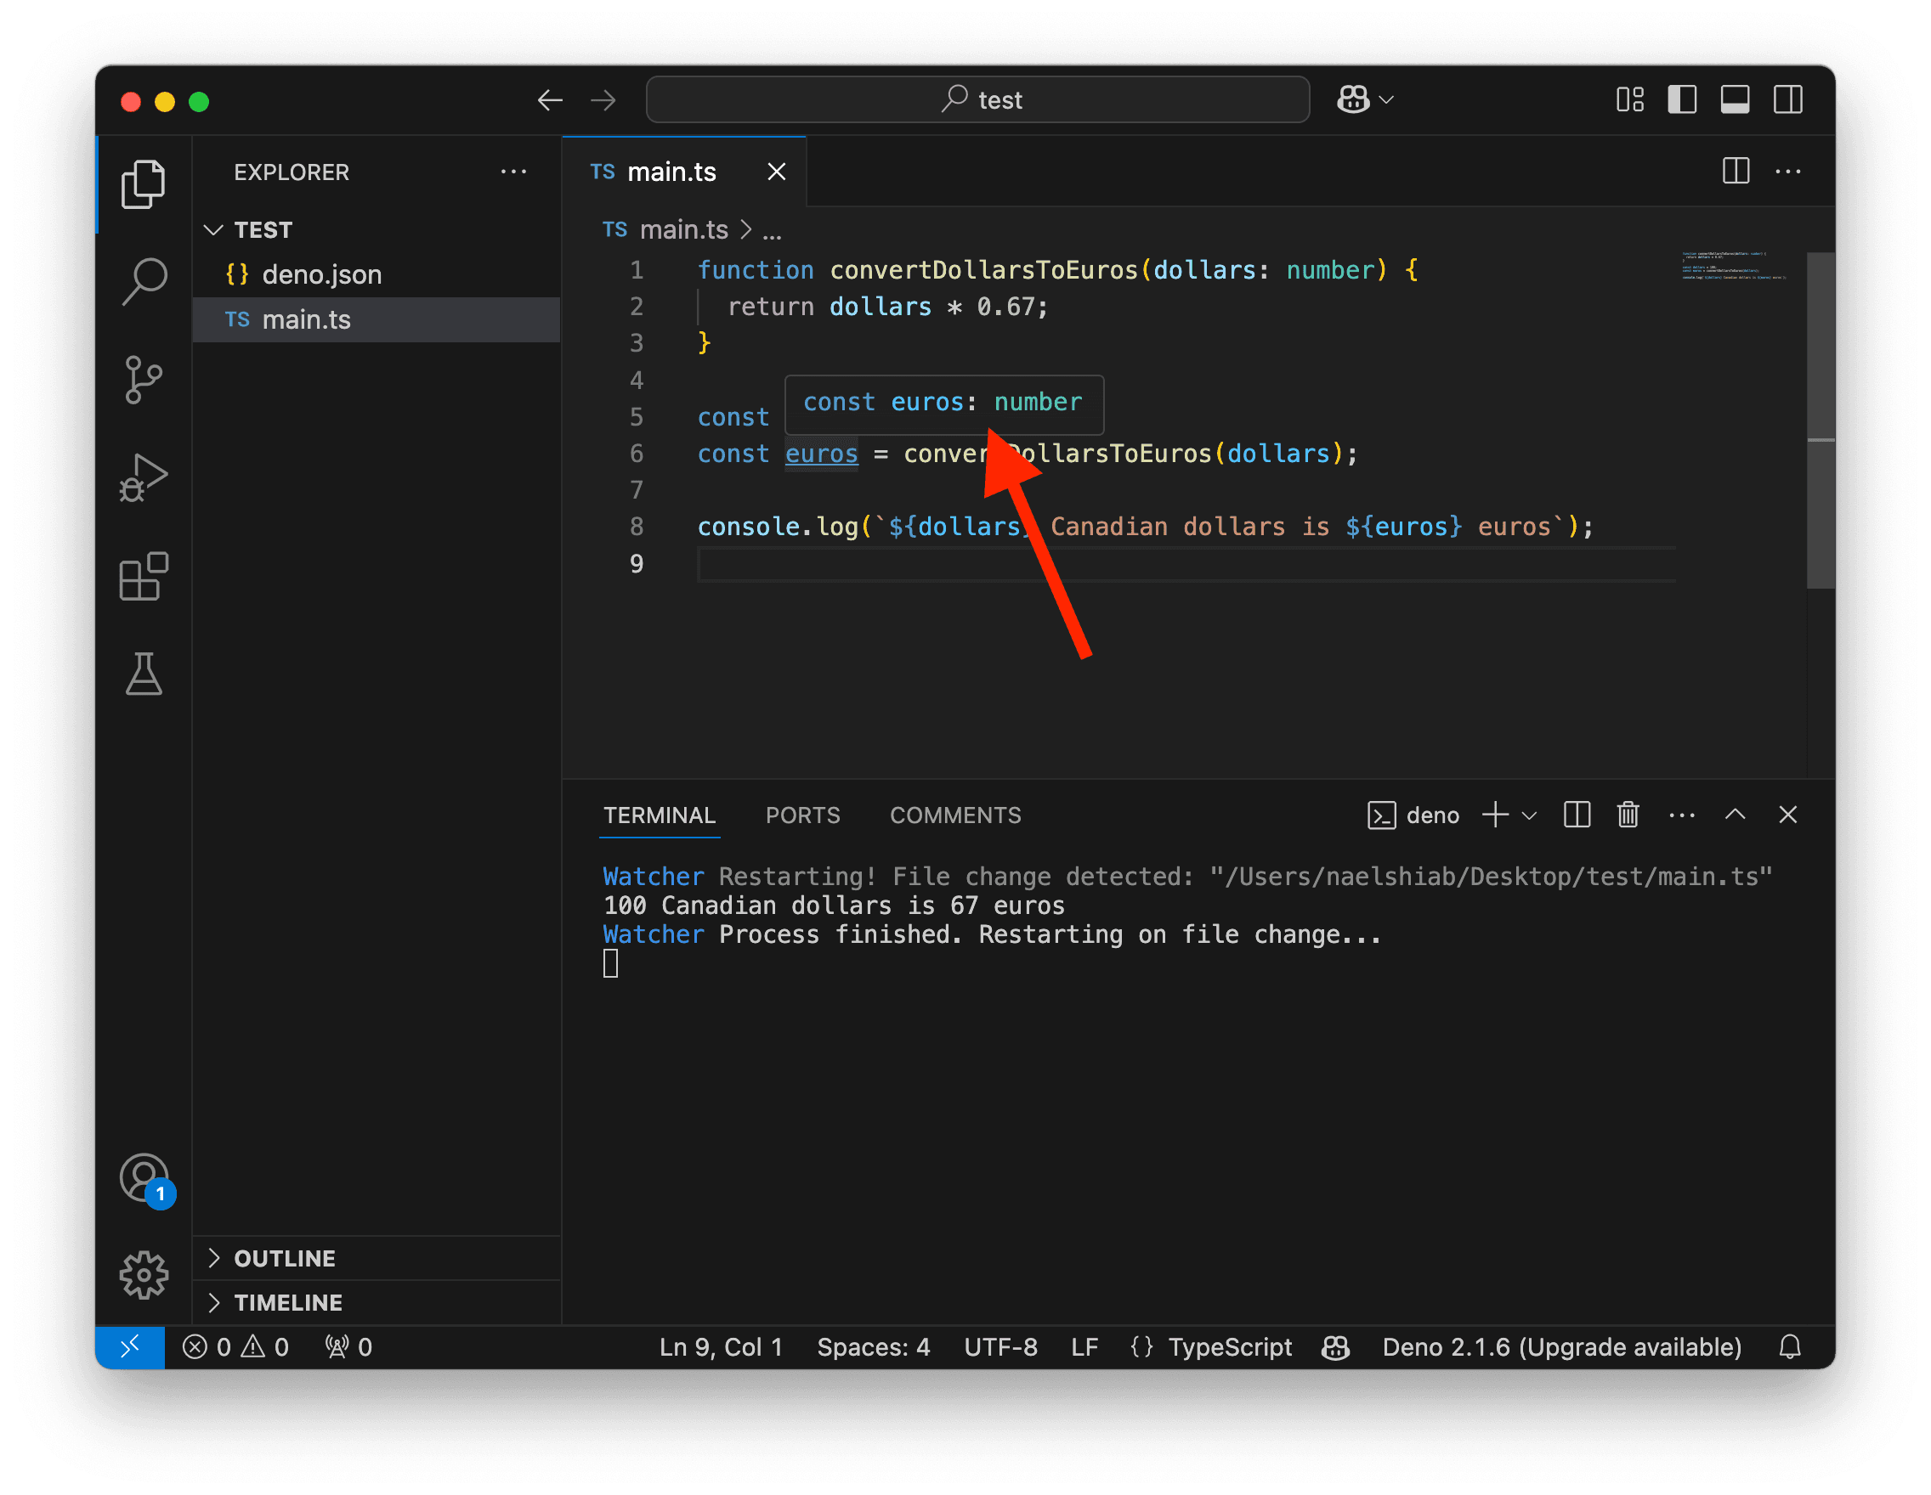Open a new terminal with the plus icon
1931x1495 pixels.
(x=1494, y=815)
